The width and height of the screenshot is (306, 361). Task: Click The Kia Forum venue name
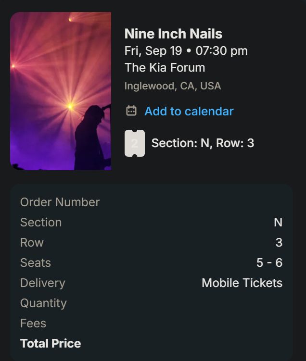click(165, 67)
